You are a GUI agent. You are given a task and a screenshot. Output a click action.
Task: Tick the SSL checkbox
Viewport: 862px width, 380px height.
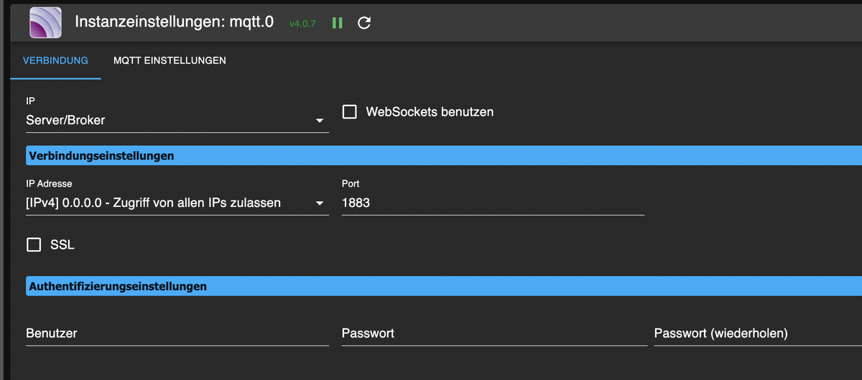pos(34,245)
